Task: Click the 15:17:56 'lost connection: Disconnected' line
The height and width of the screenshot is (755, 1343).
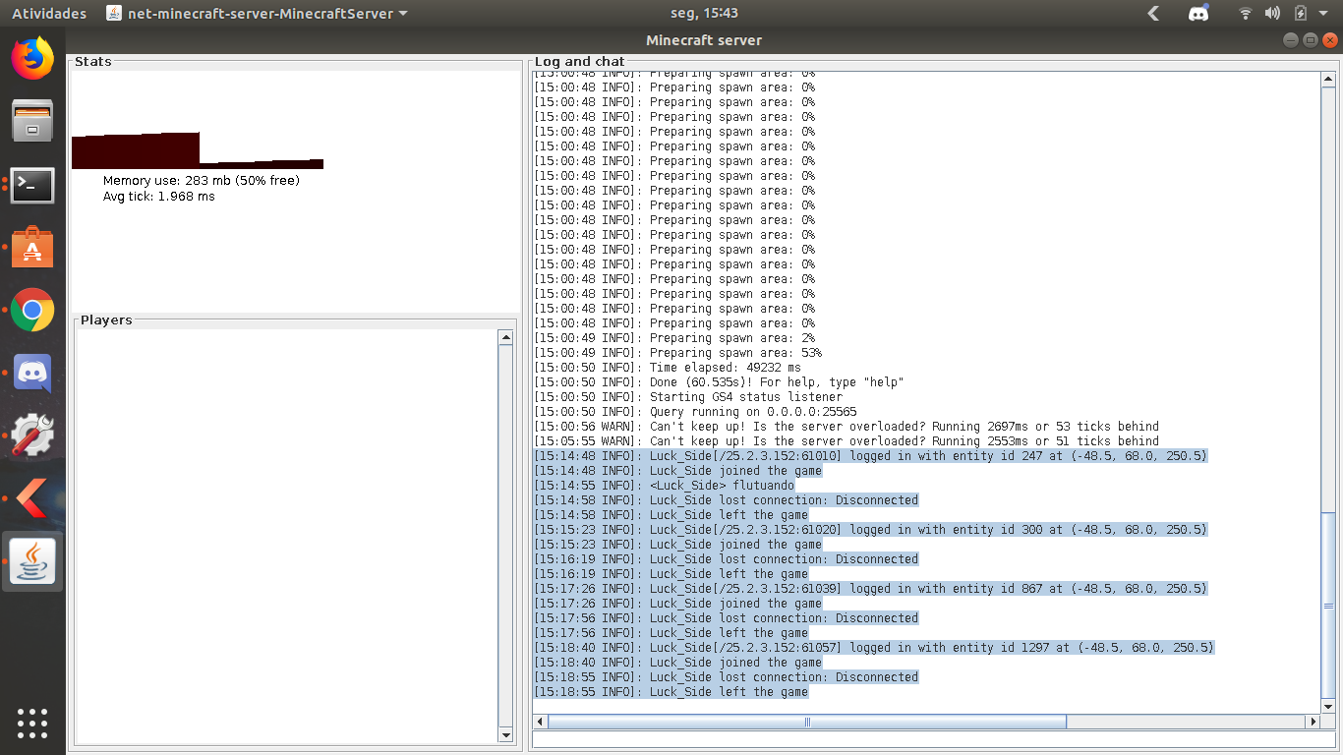Action: point(726,618)
